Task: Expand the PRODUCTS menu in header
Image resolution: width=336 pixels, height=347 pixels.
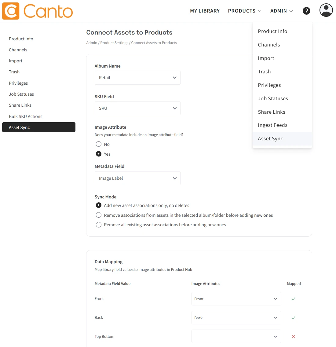Action: click(x=245, y=11)
